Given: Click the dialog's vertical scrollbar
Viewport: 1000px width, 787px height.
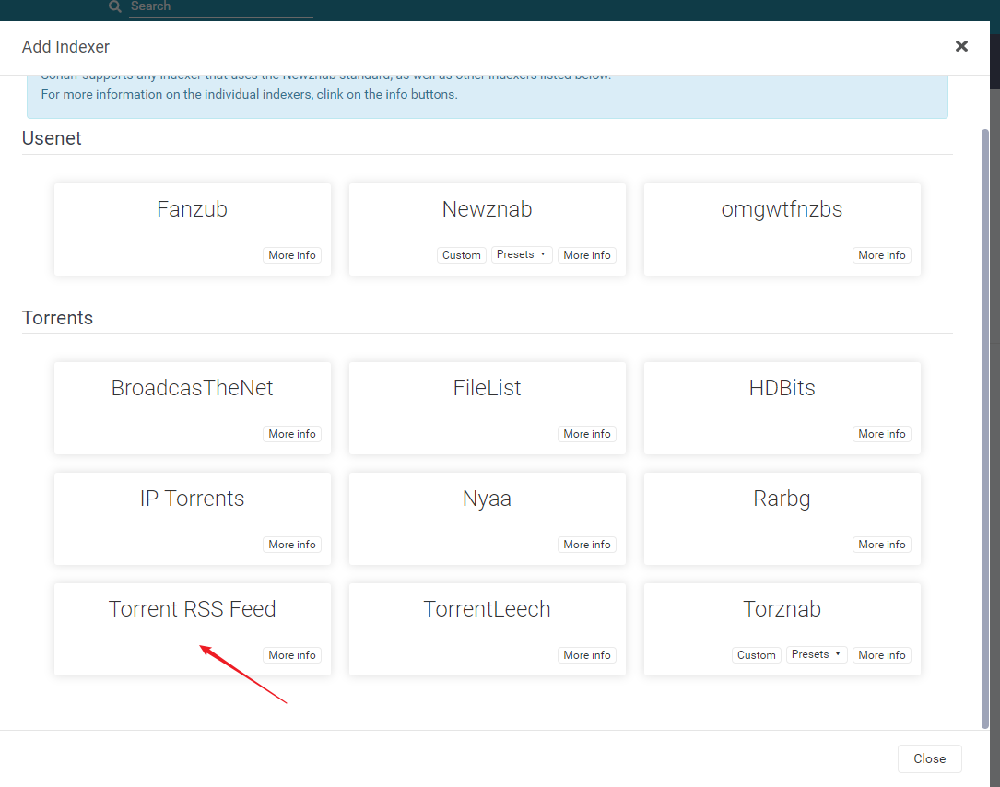Looking at the screenshot, I should pos(984,424).
